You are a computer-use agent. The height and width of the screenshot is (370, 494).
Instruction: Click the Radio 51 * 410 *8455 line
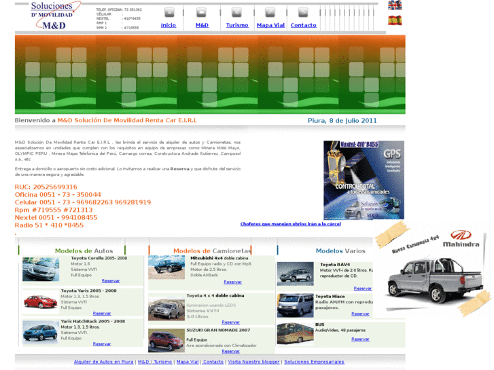[x=49, y=225]
